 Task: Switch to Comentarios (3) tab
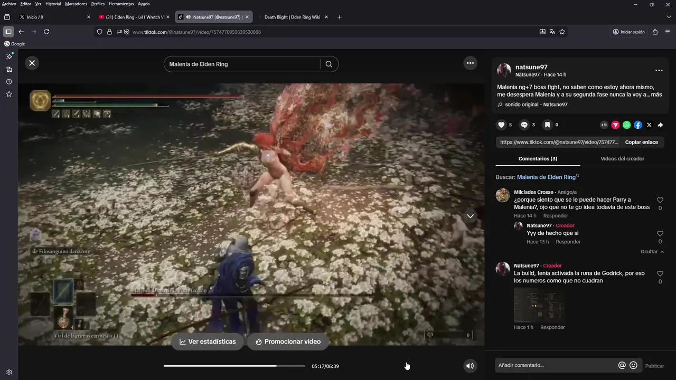(538, 158)
